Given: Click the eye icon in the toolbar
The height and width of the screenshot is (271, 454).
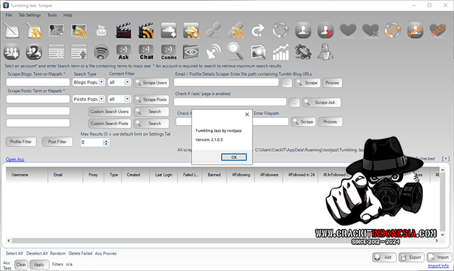Looking at the screenshot, I should (191, 52).
